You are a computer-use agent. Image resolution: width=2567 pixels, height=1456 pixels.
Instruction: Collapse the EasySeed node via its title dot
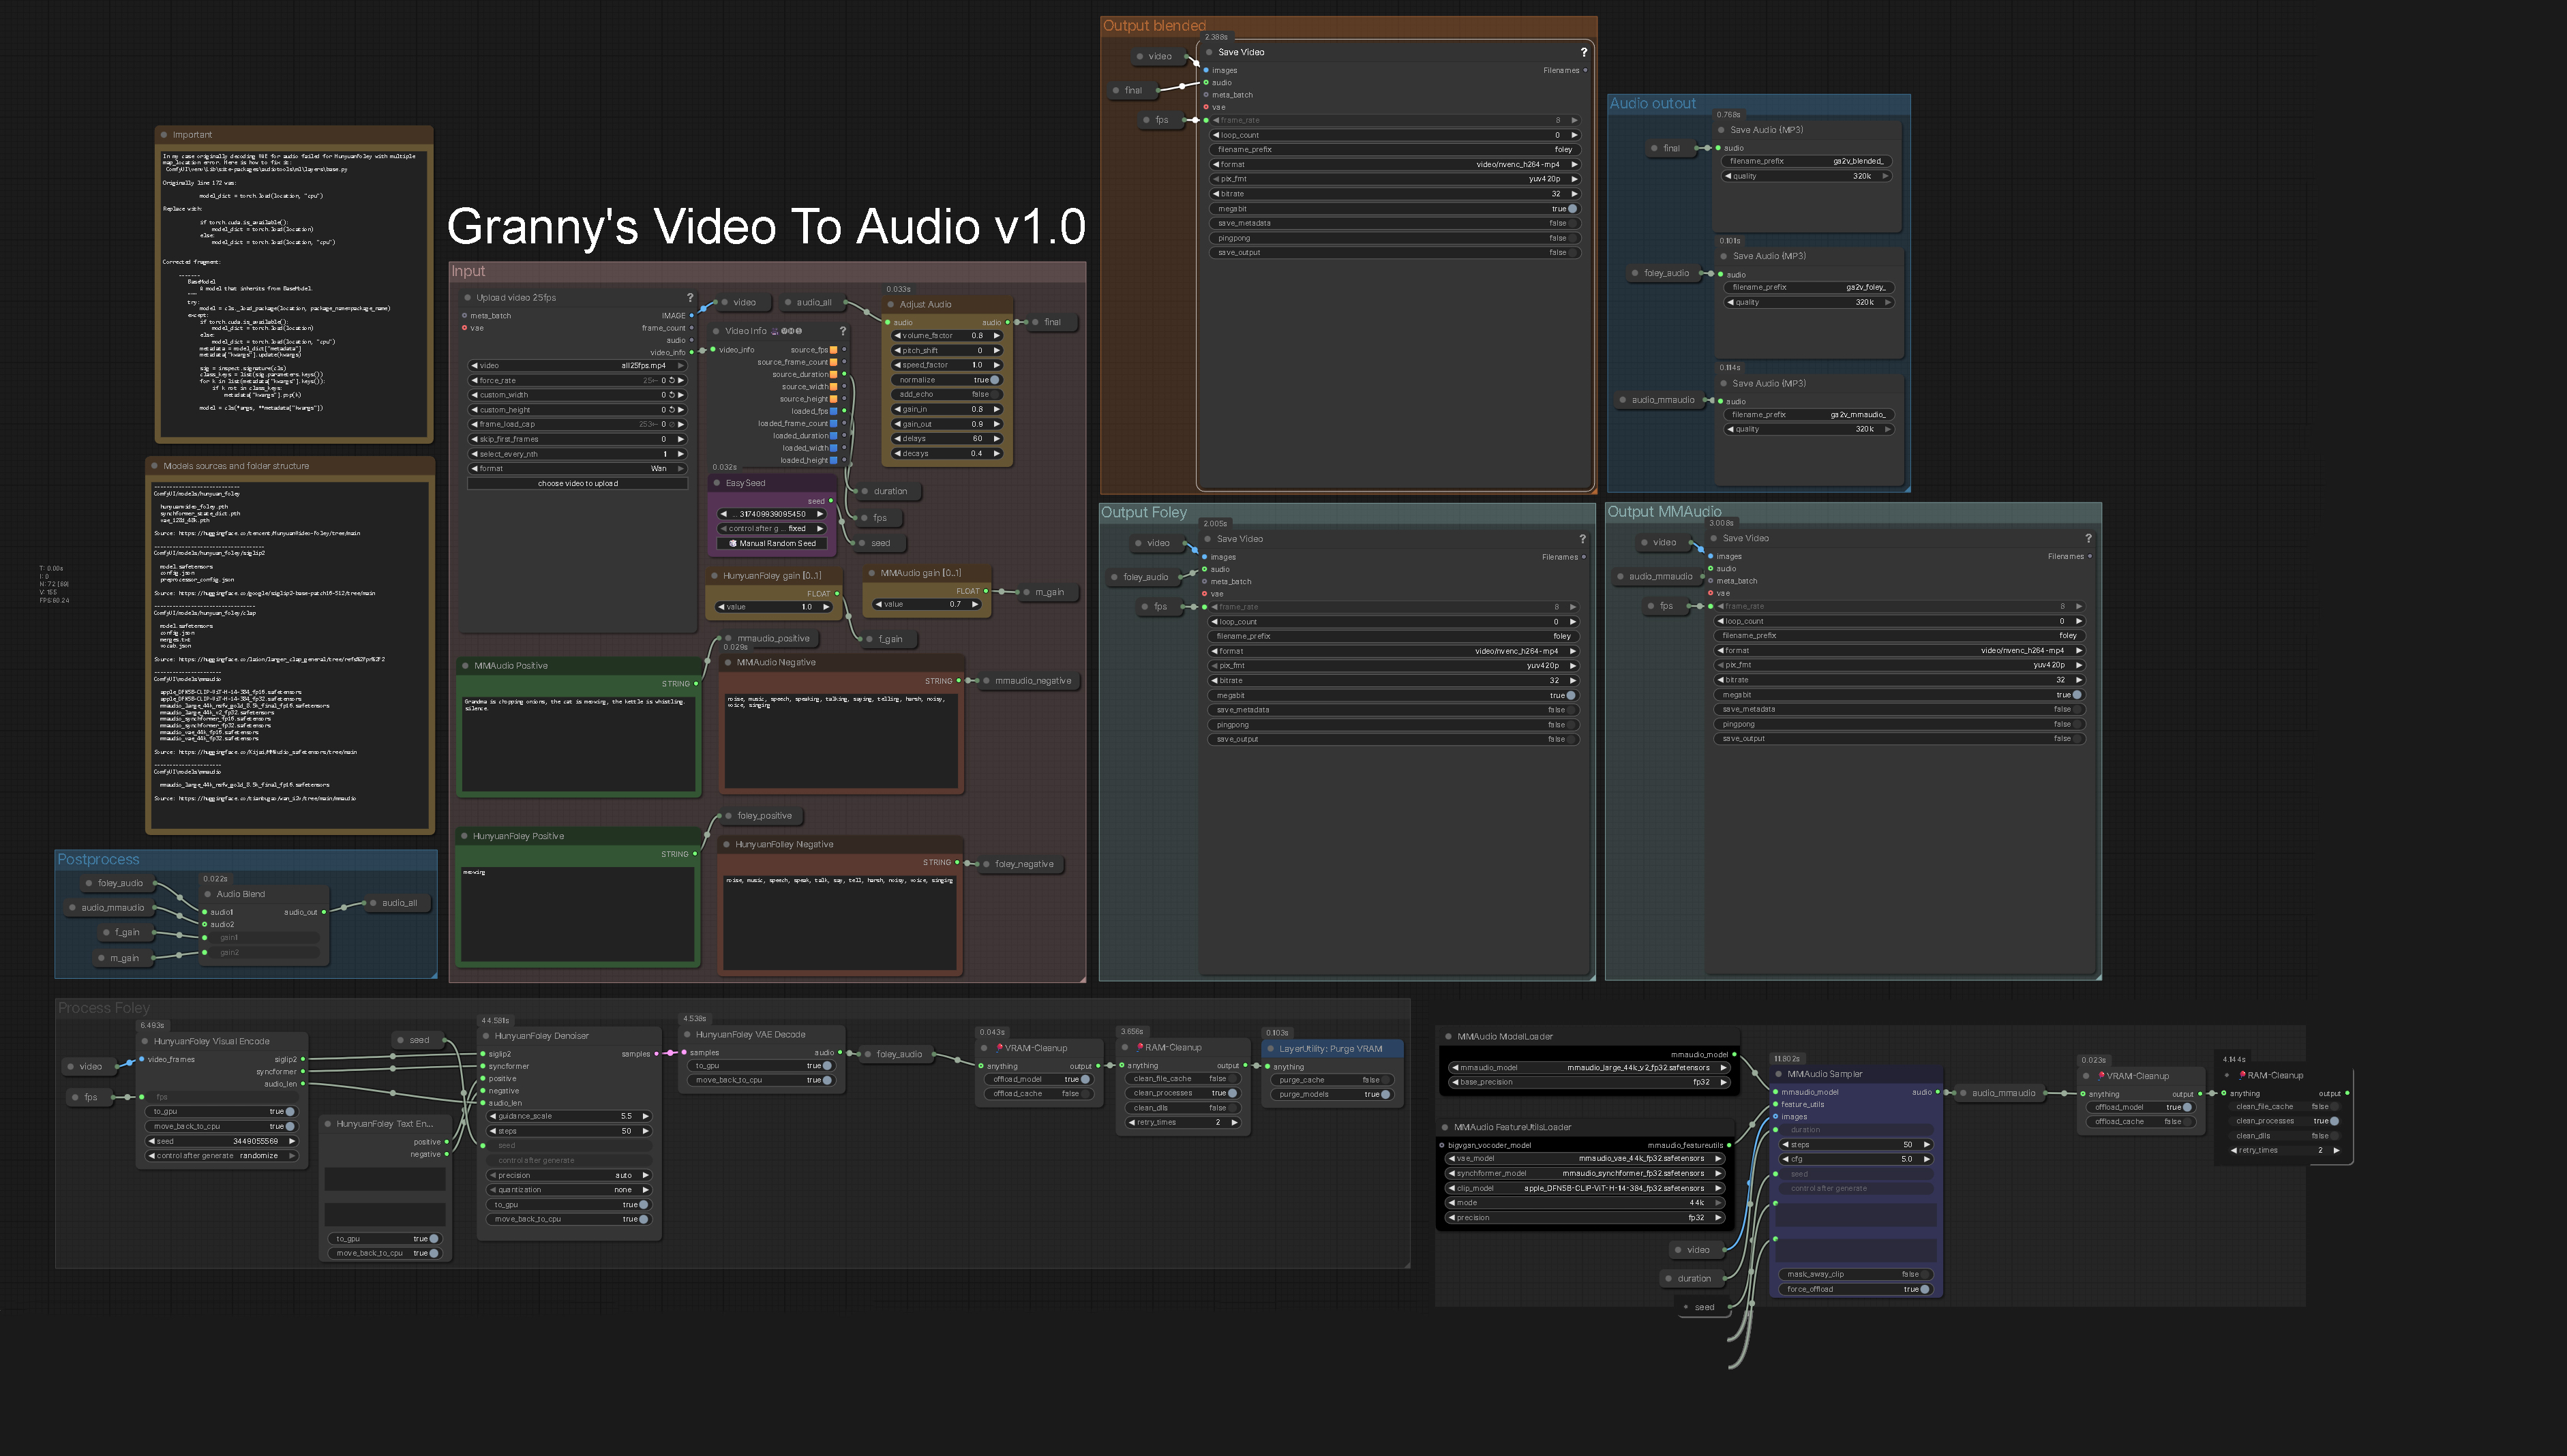coord(717,483)
